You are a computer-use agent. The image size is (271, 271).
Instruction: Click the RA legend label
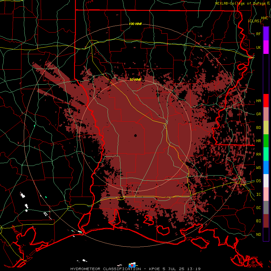[x=258, y=154]
